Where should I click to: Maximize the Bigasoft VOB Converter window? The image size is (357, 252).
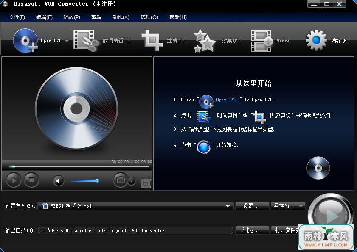327,4
